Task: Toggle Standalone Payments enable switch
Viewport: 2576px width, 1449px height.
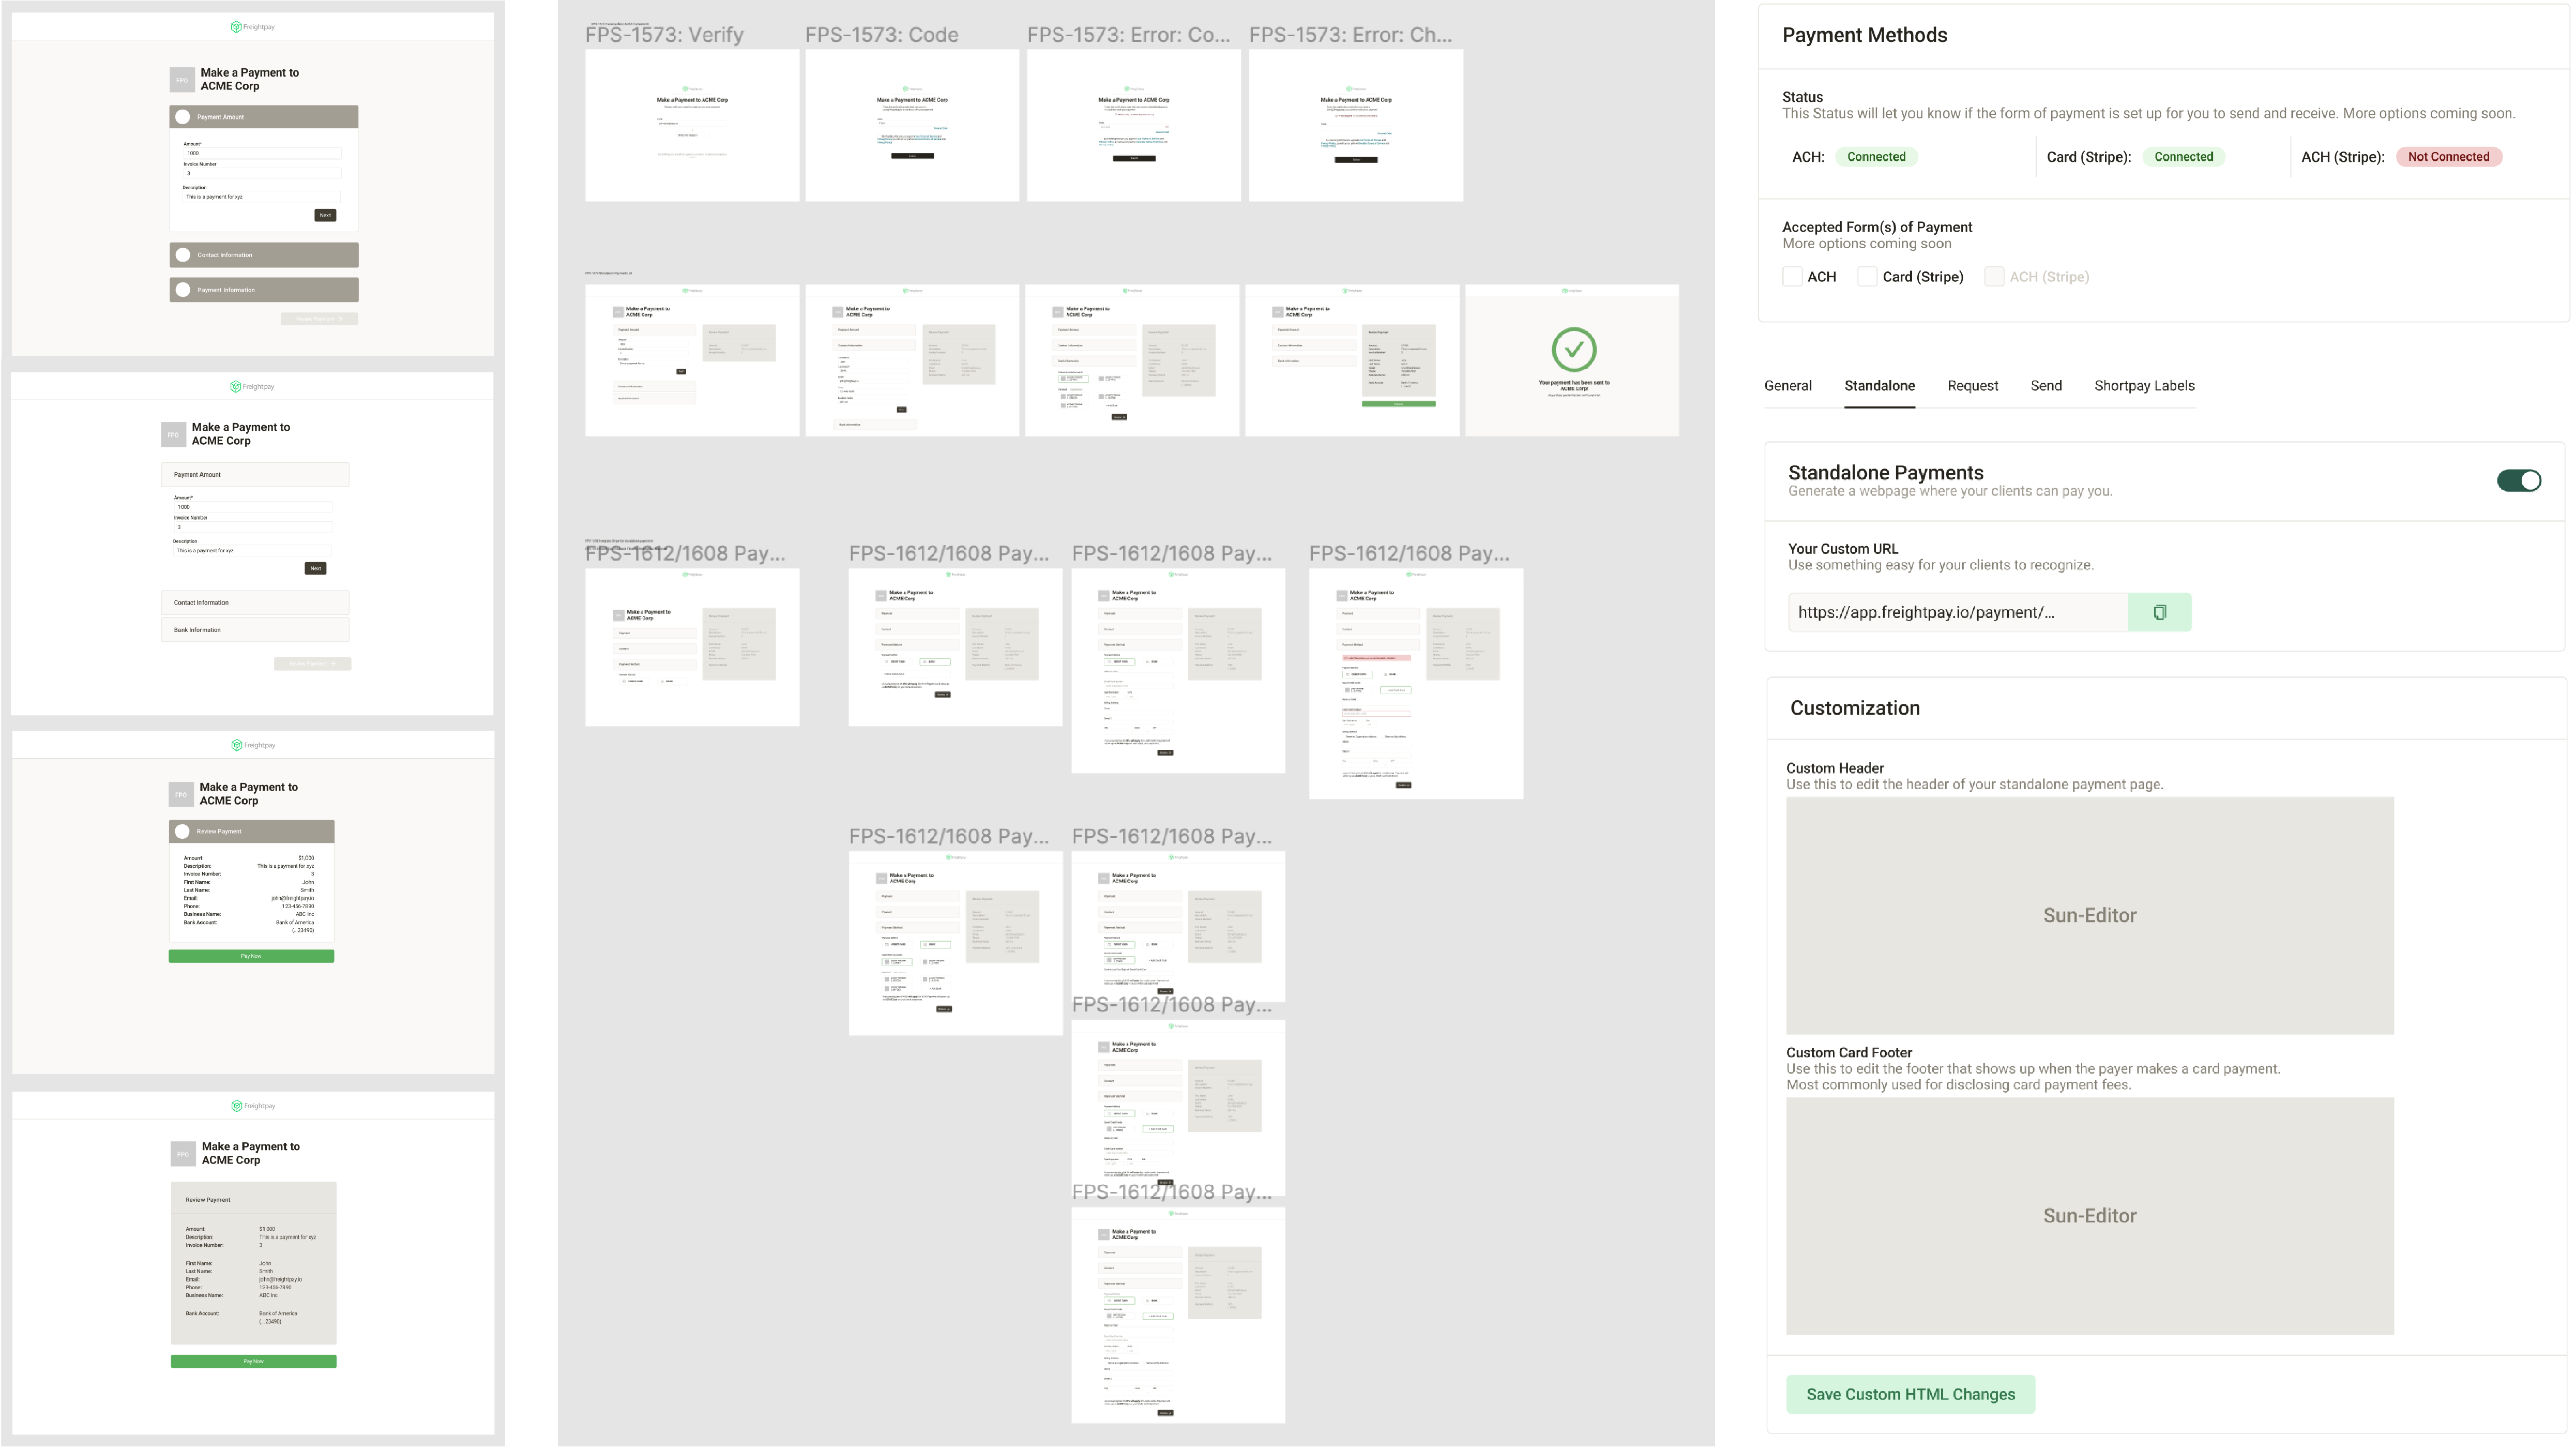Action: (2516, 479)
